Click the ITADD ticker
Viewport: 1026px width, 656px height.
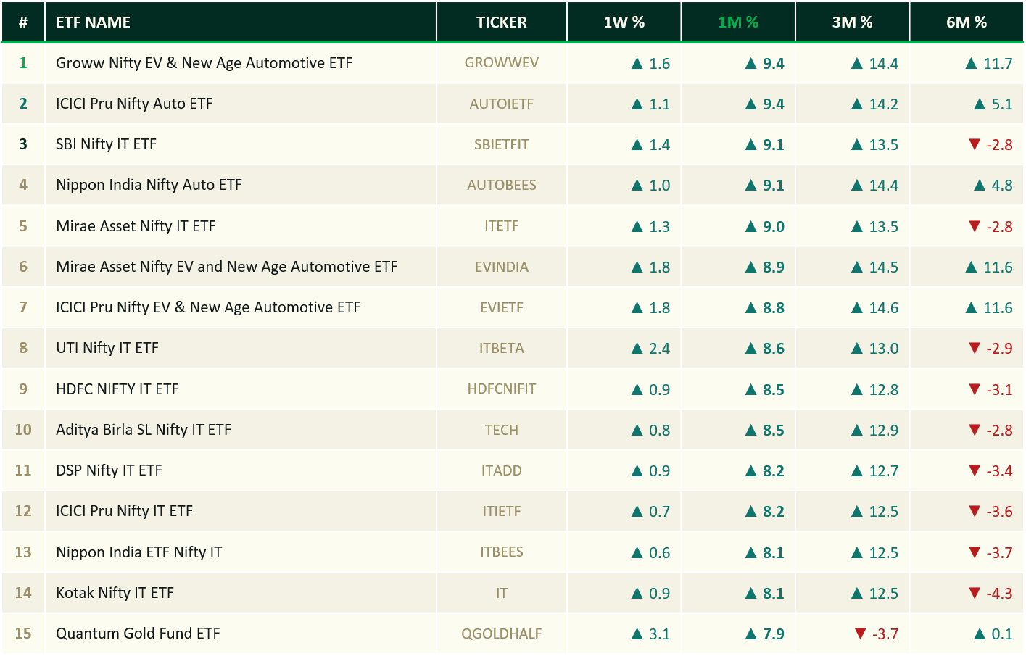click(502, 470)
